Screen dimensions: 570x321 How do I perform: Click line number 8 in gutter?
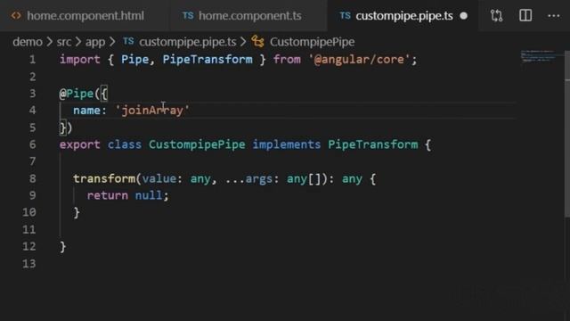tap(32, 178)
